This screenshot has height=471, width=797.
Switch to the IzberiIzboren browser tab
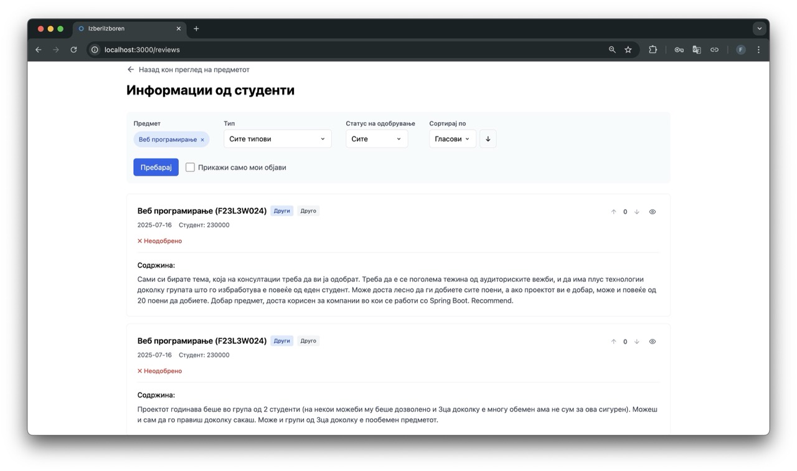coord(125,29)
